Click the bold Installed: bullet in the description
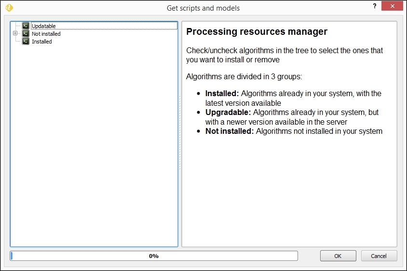The height and width of the screenshot is (271, 407). pos(222,94)
